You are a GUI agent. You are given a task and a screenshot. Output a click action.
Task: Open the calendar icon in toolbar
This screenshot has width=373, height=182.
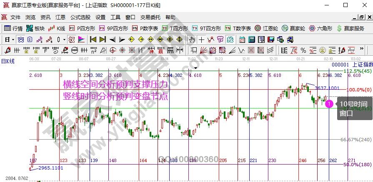[x=242, y=39]
